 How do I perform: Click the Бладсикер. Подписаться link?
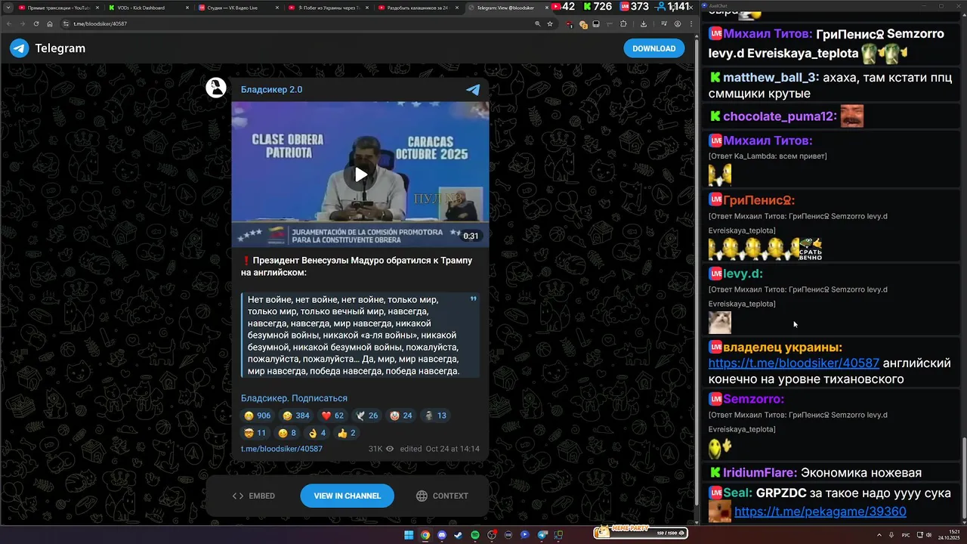point(294,398)
